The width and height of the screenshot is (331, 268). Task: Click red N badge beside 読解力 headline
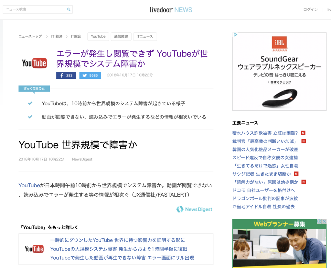[x=304, y=182]
